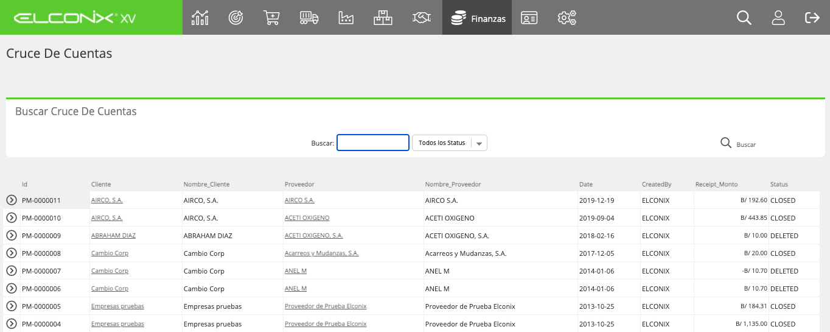Expand row PM-0000008 with arrow icon
Image resolution: width=830 pixels, height=332 pixels.
12,253
